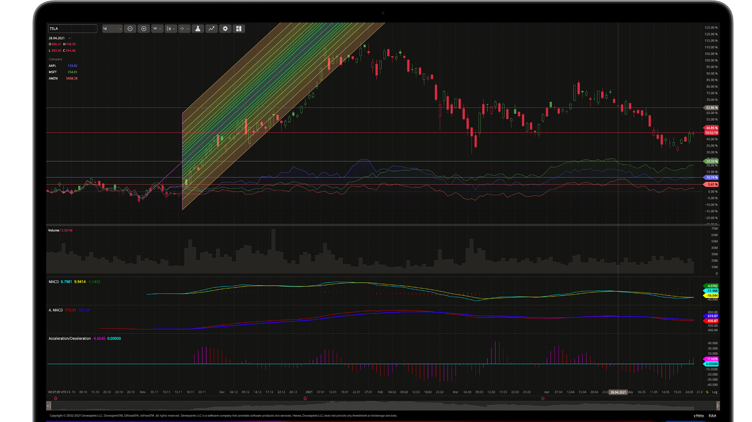752x422 pixels.
Task: Open the 1d timeframe dropdown
Action: coord(112,28)
